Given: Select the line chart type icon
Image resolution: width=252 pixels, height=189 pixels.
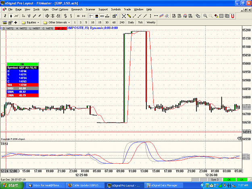Looking at the screenshot, I should point(17,16).
